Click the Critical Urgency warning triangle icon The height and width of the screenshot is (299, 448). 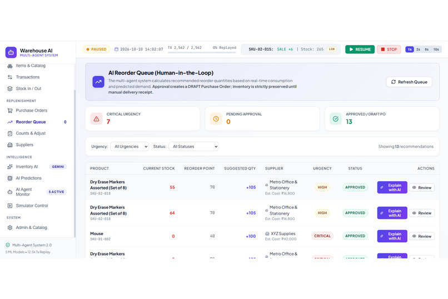point(96,119)
